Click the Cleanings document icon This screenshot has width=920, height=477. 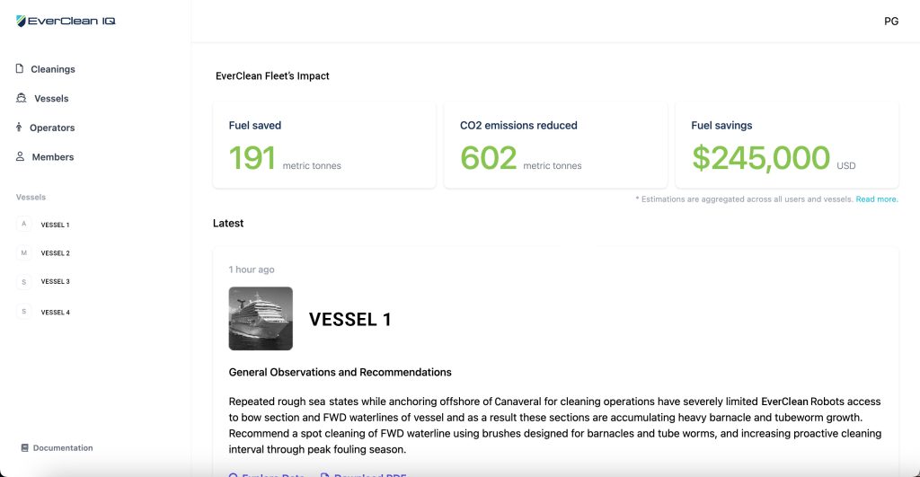point(20,68)
